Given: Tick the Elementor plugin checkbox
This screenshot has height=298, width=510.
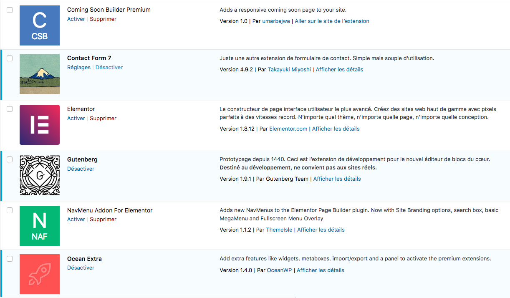Looking at the screenshot, I should (x=10, y=109).
